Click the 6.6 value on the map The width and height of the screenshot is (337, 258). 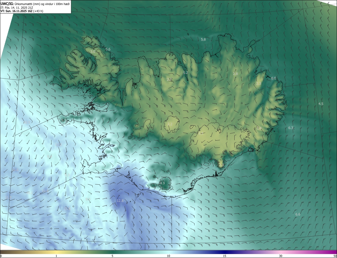coord(298,214)
